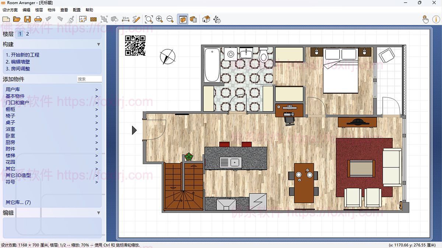Switch to floor 2 in 楼层 panel

coord(27,34)
